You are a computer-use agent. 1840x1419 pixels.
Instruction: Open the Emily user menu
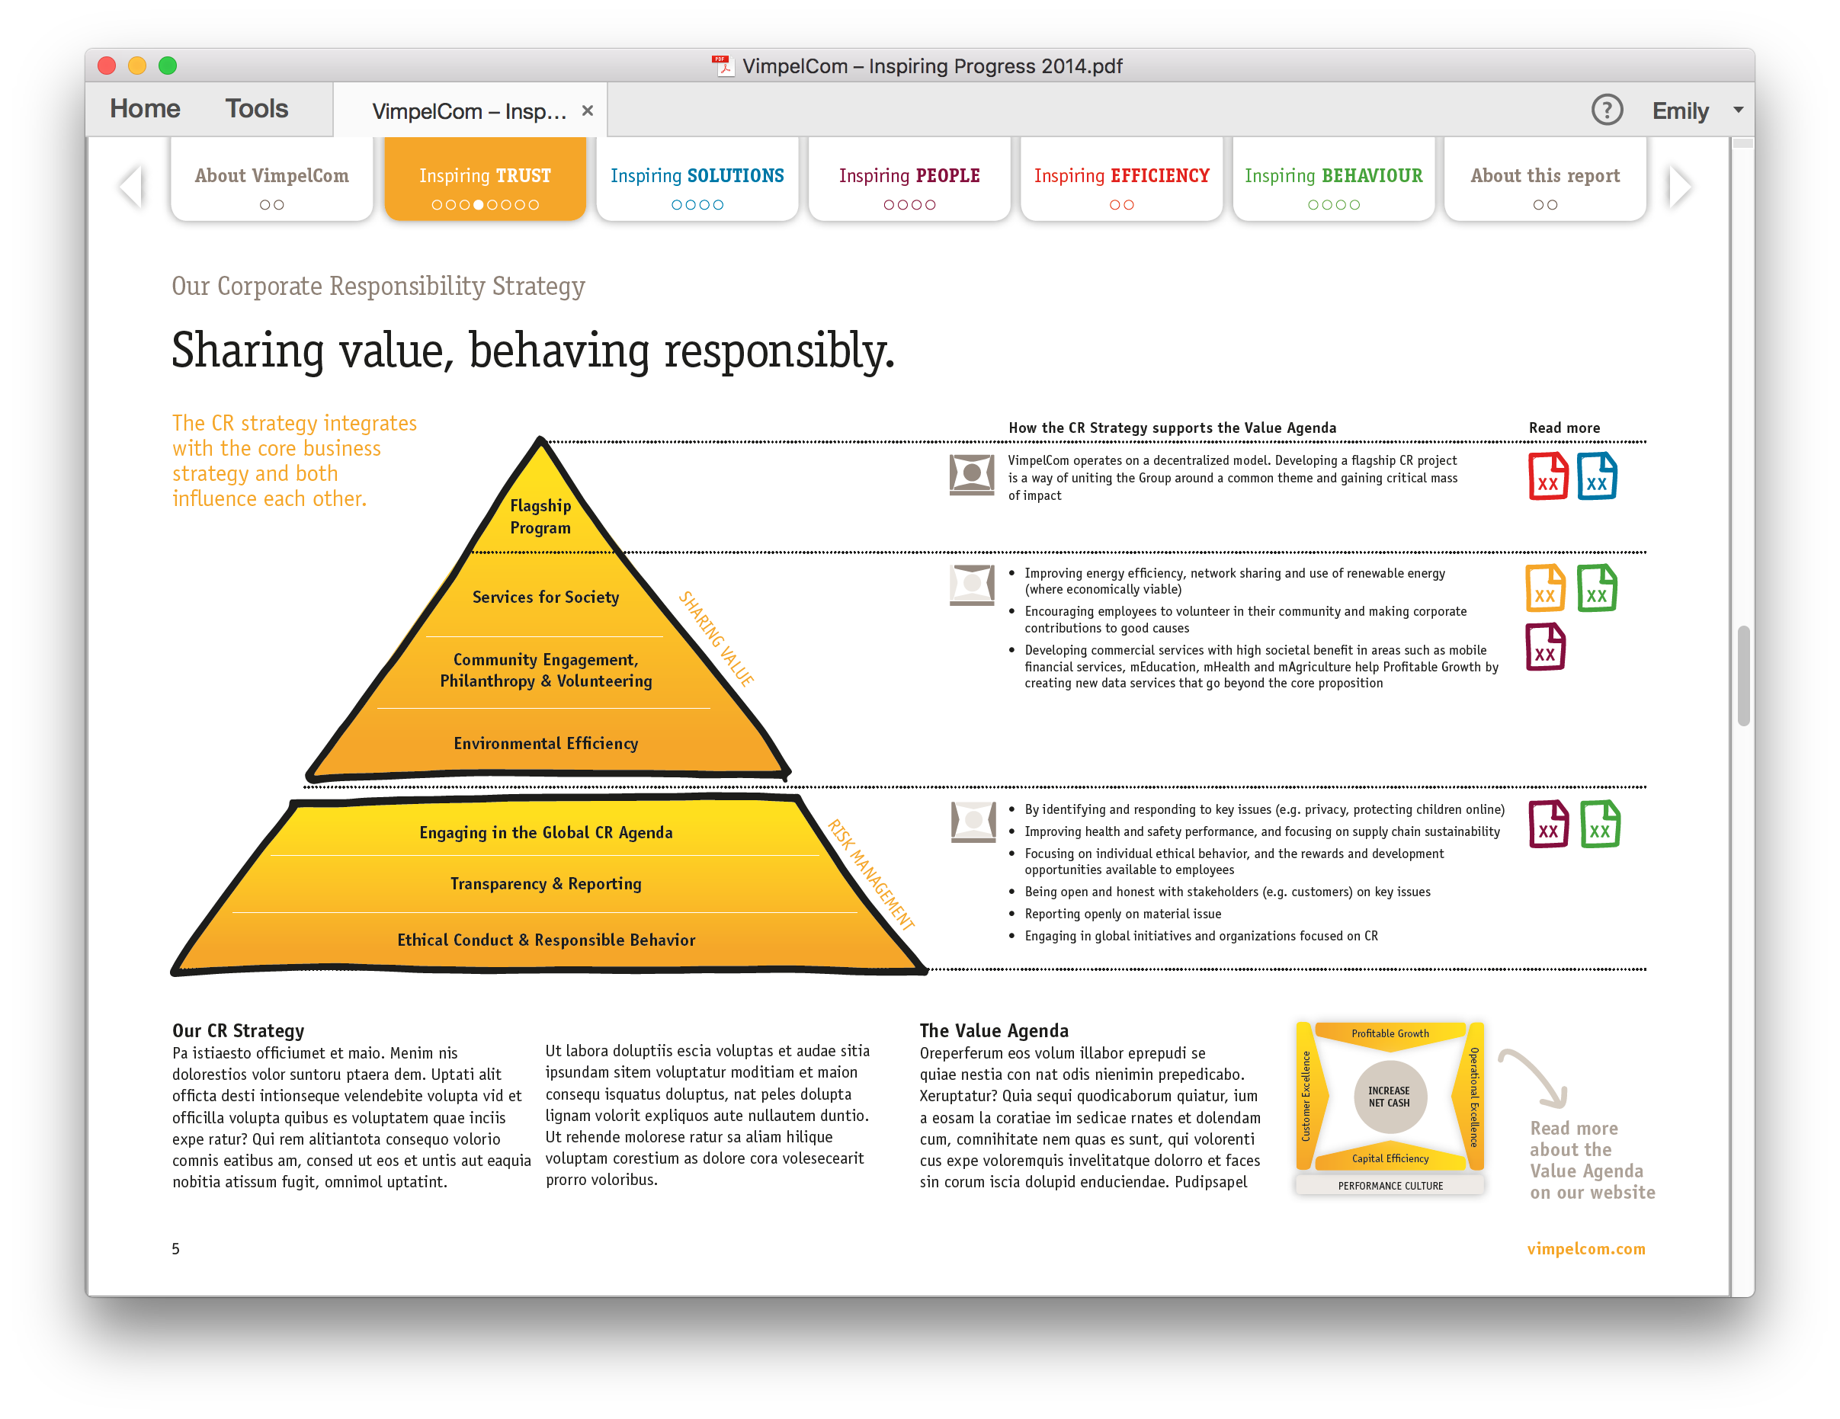[1680, 111]
